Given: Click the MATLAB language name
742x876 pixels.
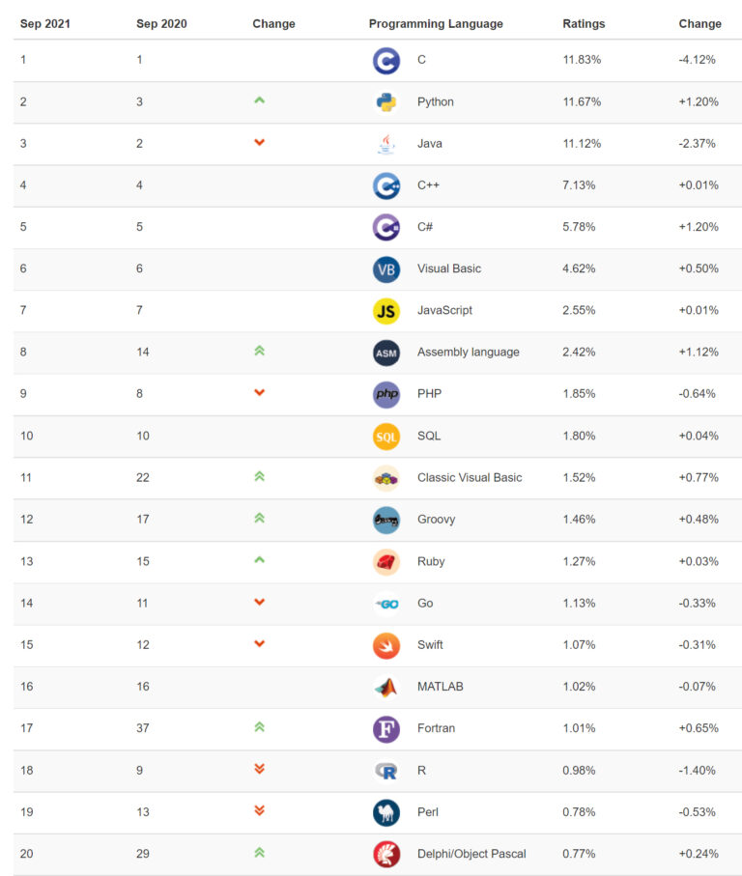Looking at the screenshot, I should point(441,687).
